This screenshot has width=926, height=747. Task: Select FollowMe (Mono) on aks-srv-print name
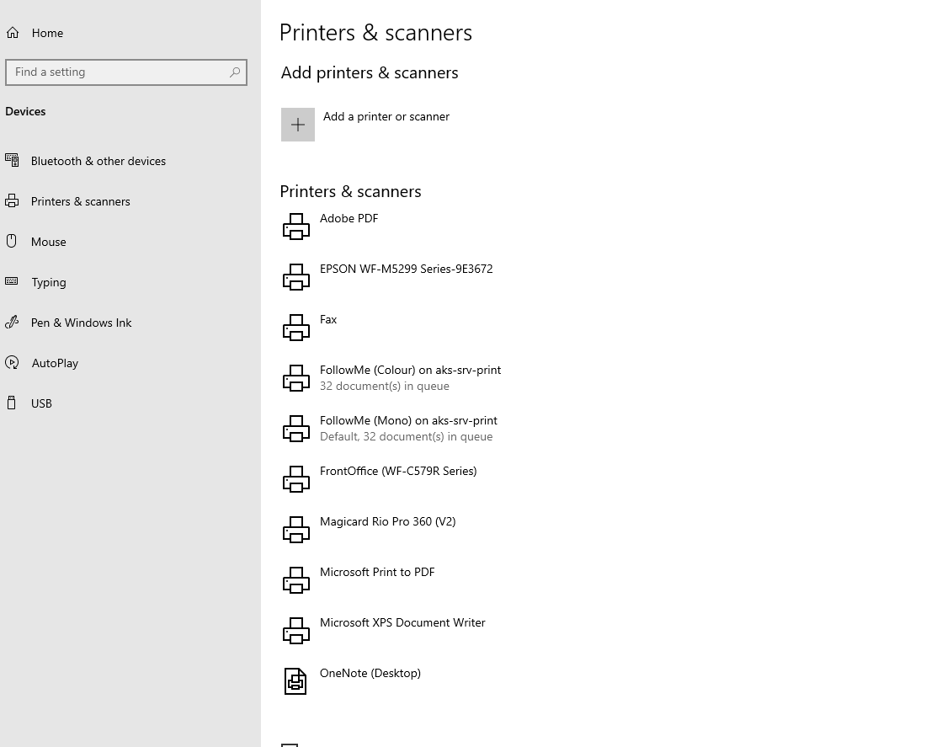(x=408, y=420)
